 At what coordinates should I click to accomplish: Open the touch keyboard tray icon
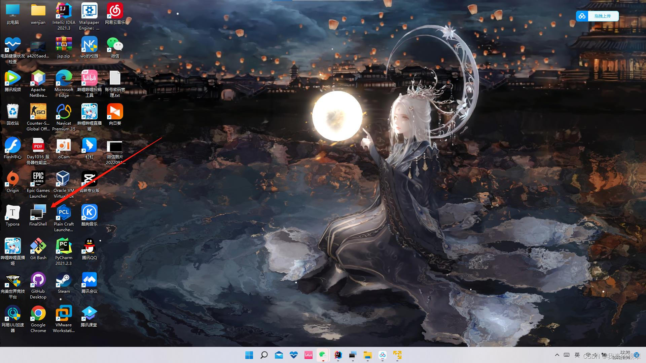coord(567,355)
